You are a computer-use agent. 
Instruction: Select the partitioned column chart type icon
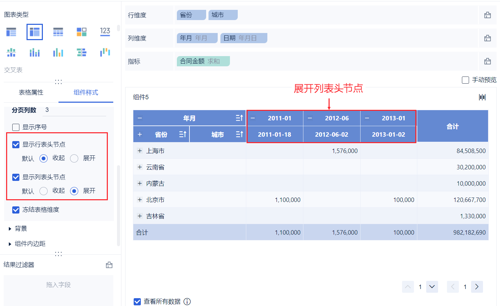pyautogui.click(x=11, y=53)
